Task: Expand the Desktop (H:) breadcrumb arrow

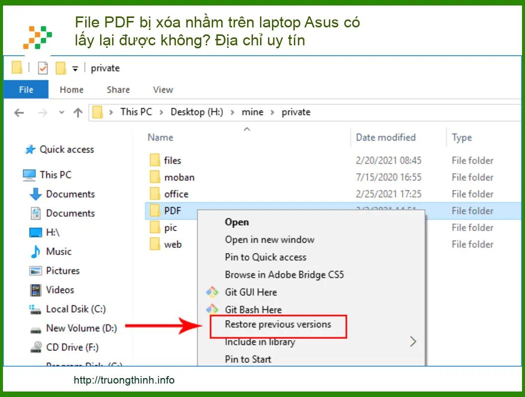Action: 232,112
